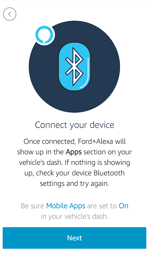Click the 'Connect your device' heading
The image size is (149, 256).
pyautogui.click(x=74, y=125)
